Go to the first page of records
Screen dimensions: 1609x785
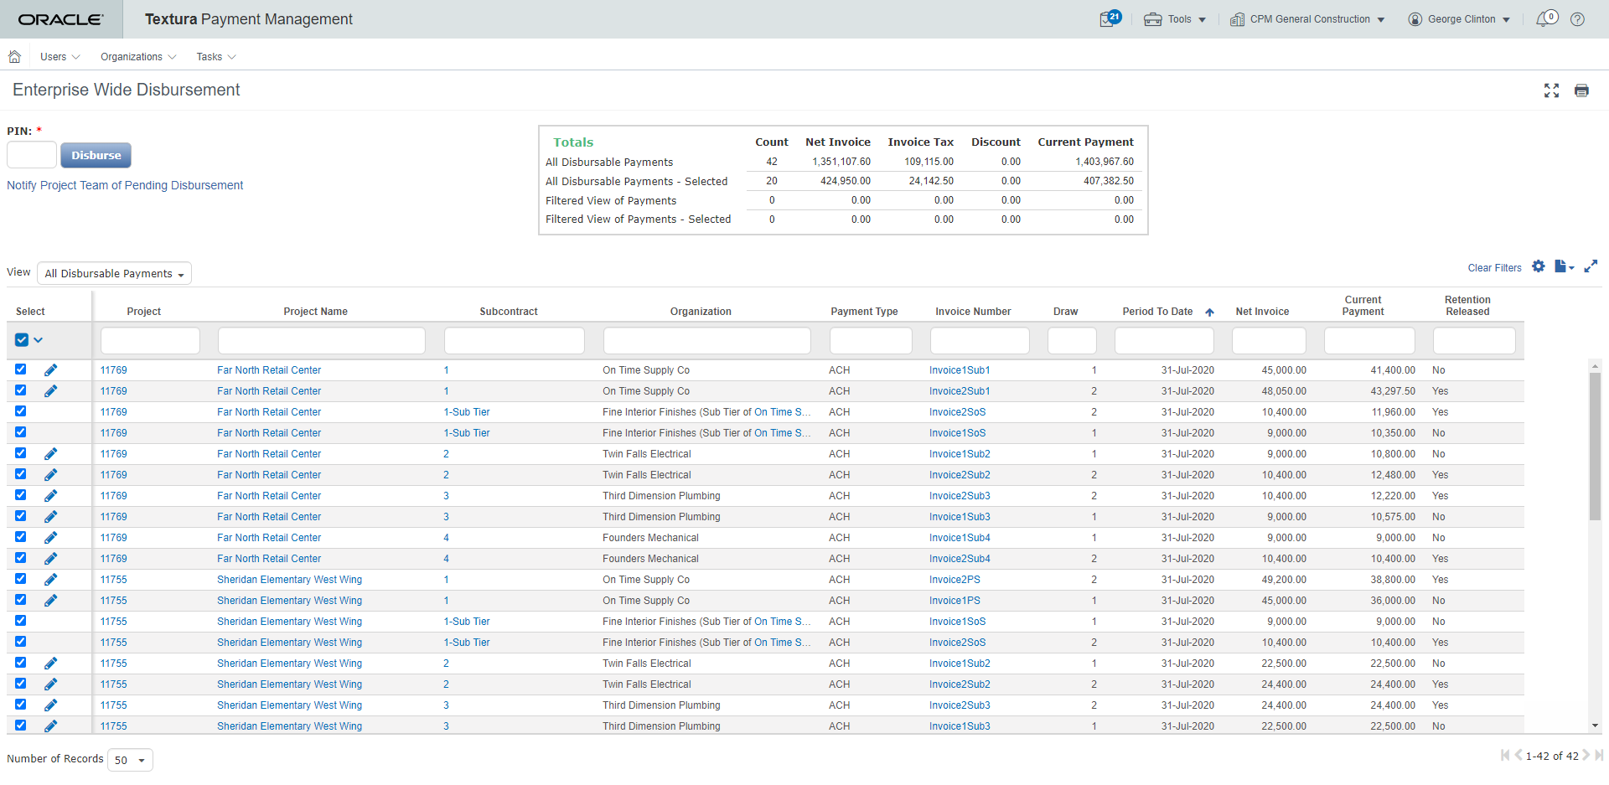(1505, 756)
